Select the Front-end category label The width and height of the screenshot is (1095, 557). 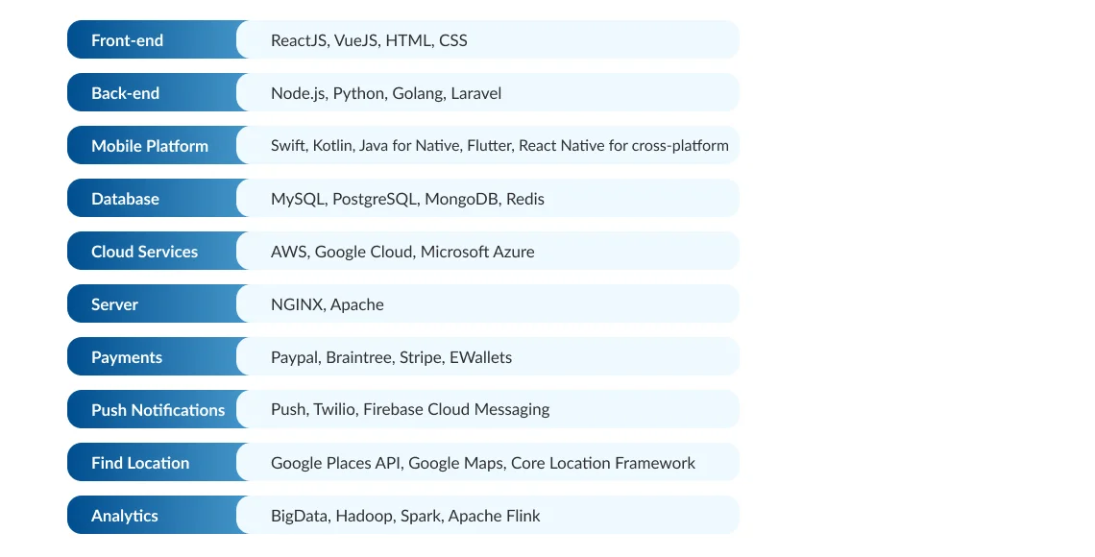tap(127, 40)
